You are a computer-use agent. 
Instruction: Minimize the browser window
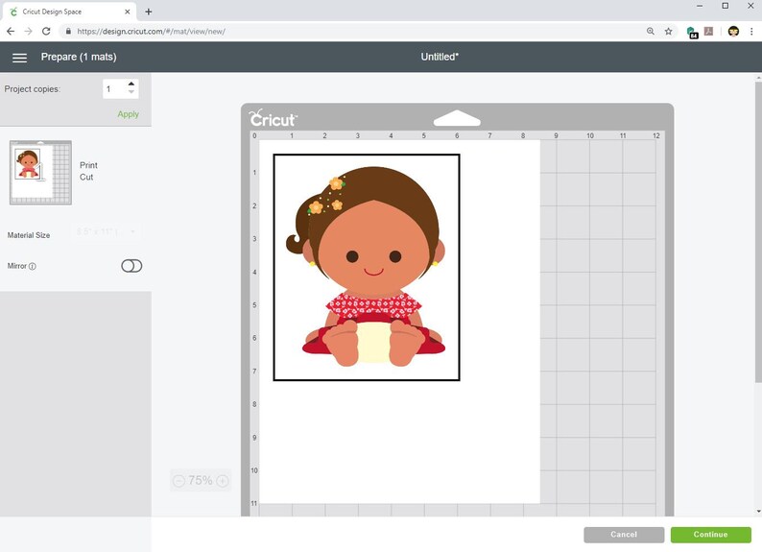(700, 6)
